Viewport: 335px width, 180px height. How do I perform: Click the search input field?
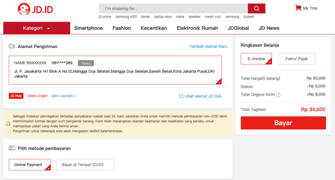[173, 8]
